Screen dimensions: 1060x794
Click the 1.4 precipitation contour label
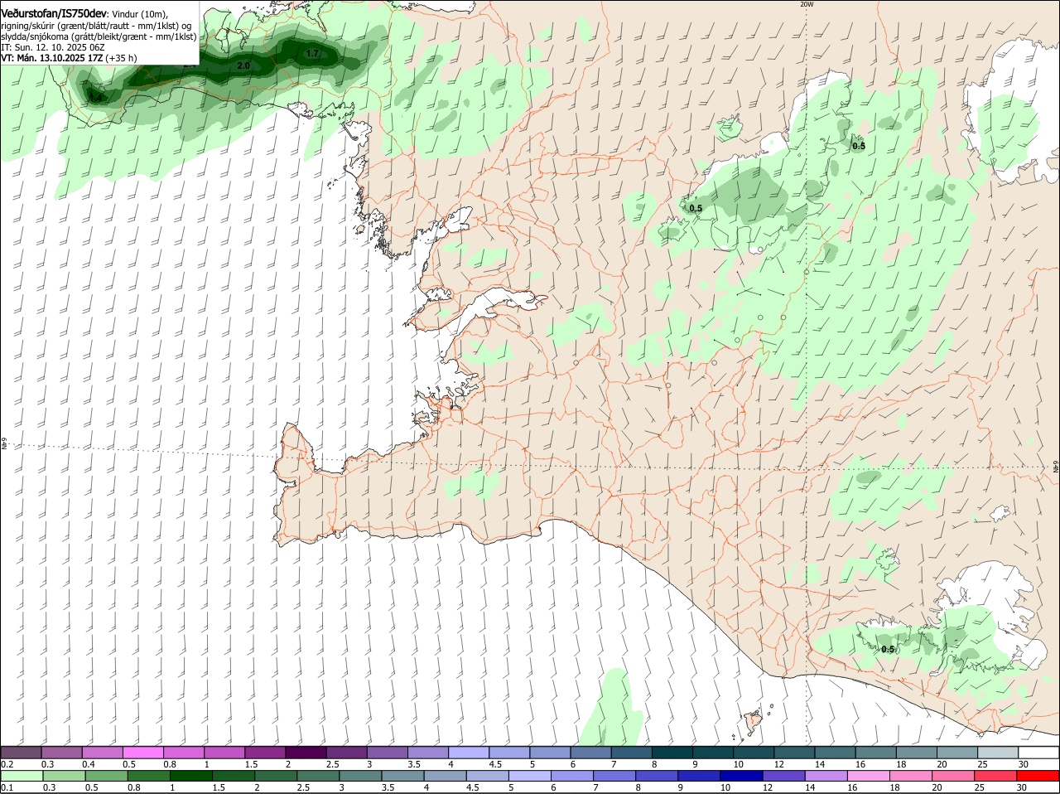pos(97,98)
